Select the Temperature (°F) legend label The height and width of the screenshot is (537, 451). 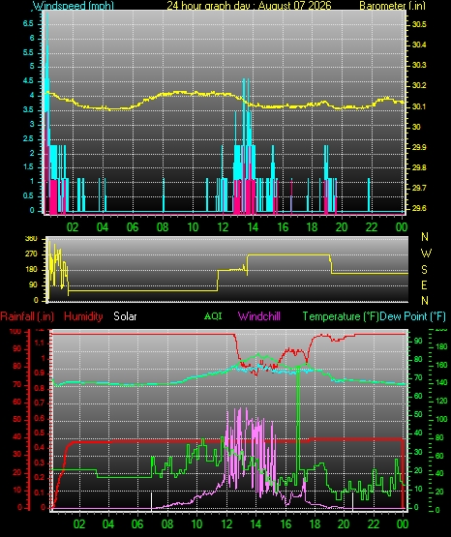coord(341,316)
